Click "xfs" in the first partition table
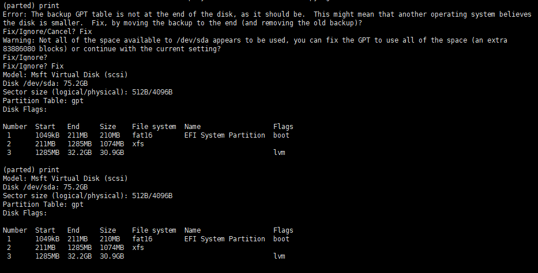This screenshot has height=273, width=538. pos(138,144)
